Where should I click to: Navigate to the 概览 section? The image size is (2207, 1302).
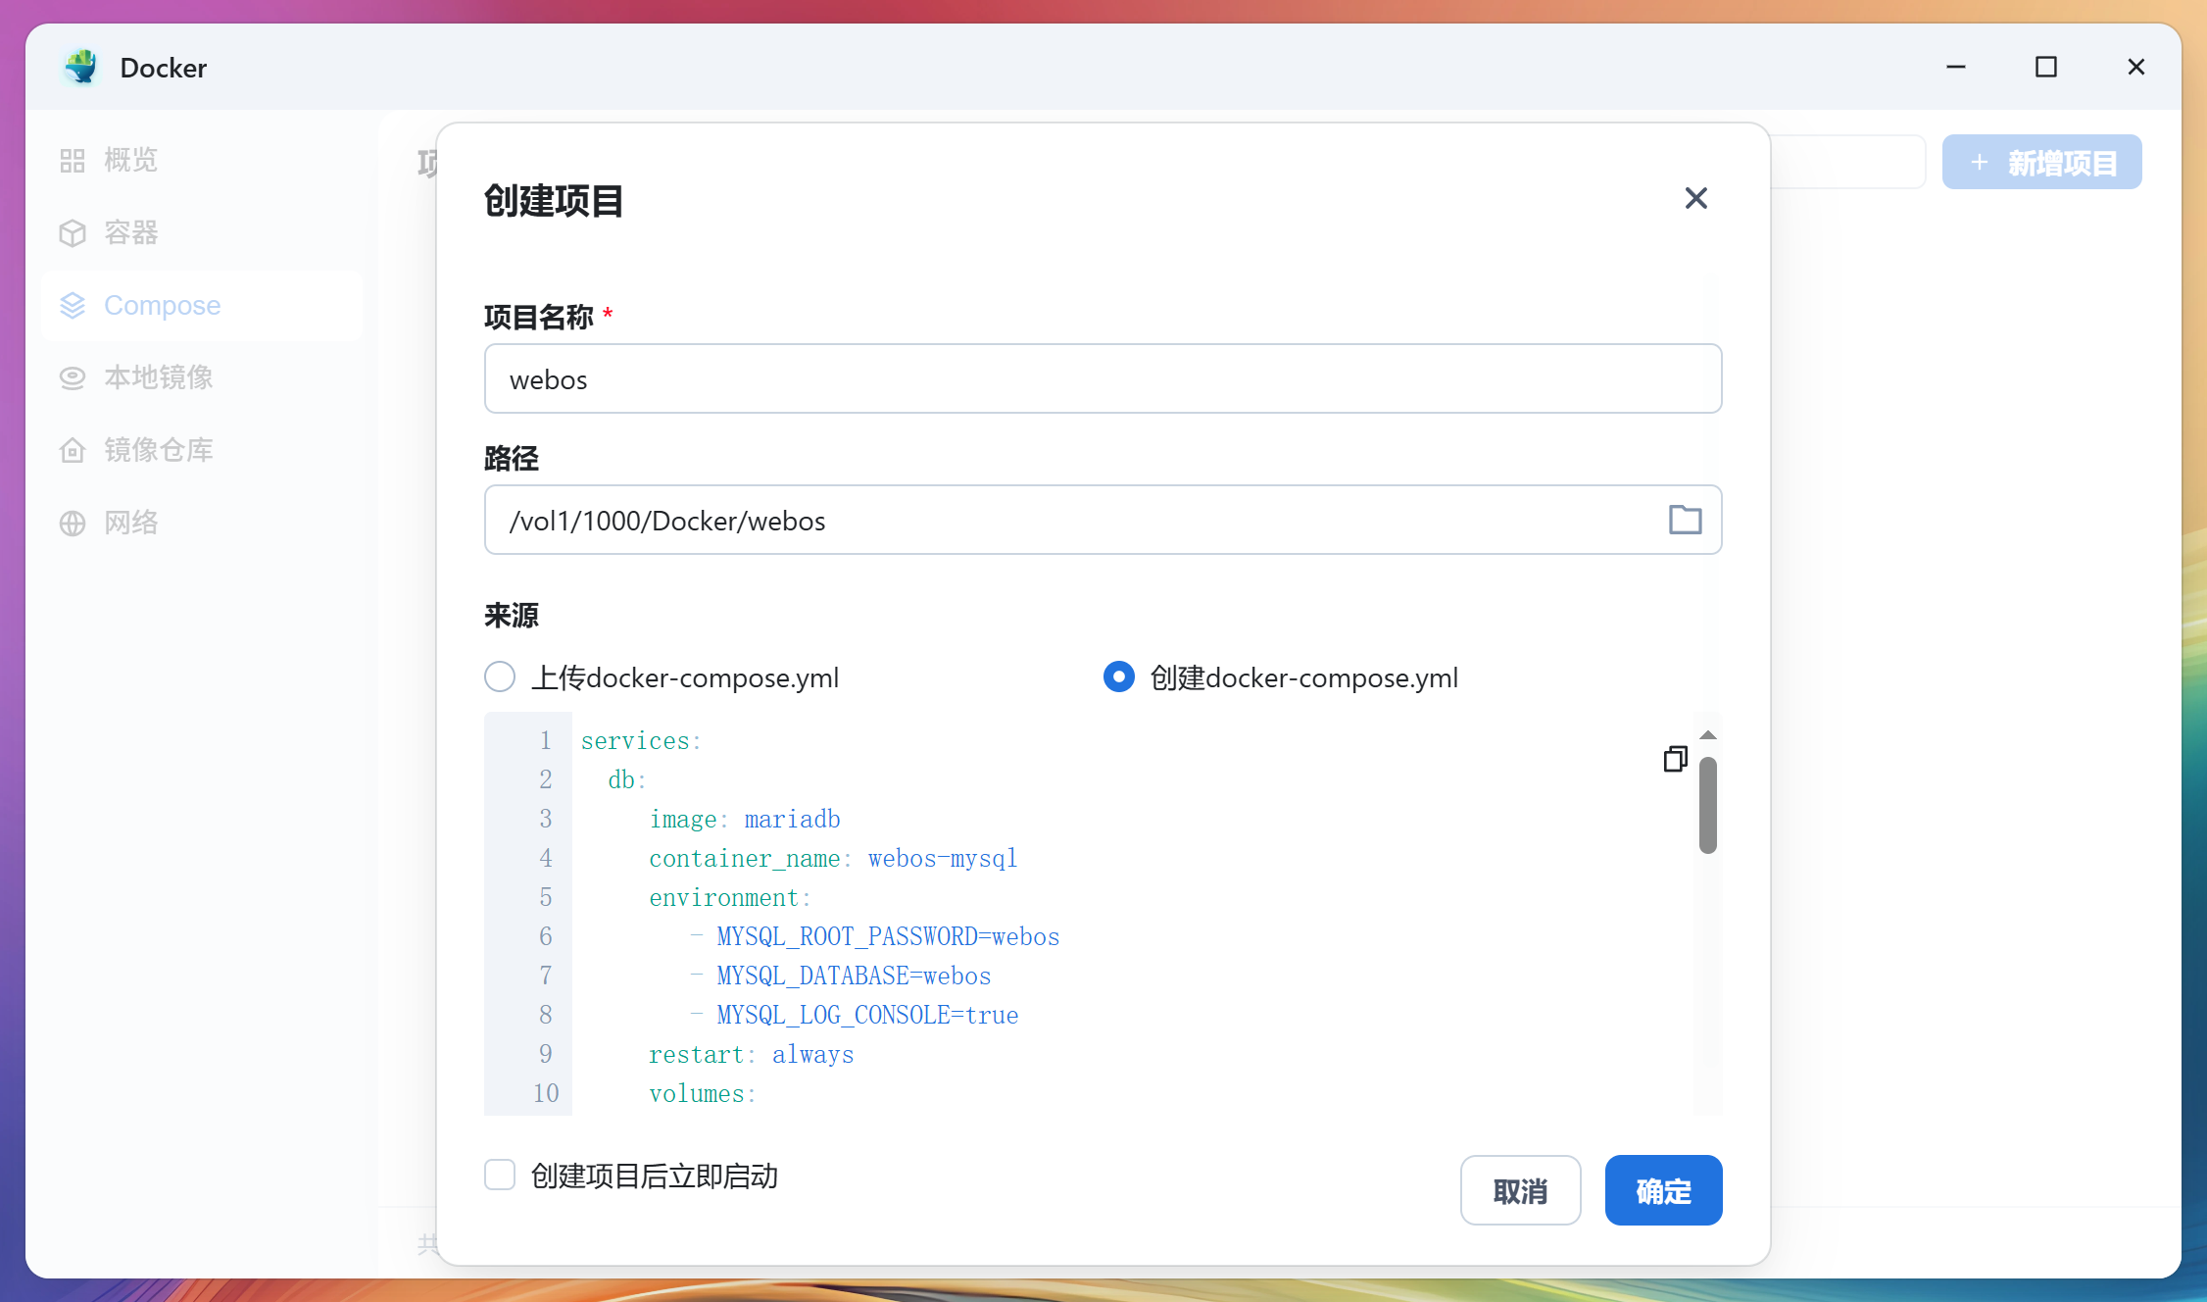coord(73,160)
